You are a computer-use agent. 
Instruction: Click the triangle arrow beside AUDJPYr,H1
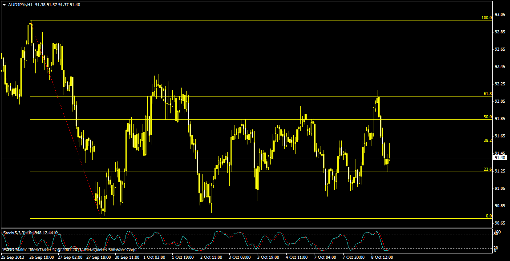(4, 5)
